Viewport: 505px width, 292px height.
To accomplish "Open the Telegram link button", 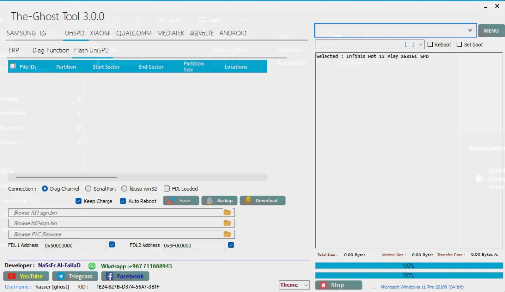I will tap(75, 276).
